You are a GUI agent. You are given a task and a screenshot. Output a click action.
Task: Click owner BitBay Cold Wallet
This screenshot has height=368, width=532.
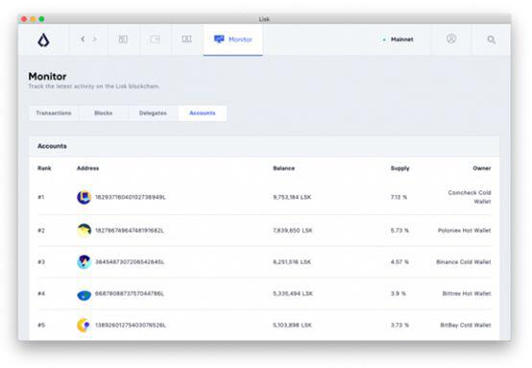point(466,325)
